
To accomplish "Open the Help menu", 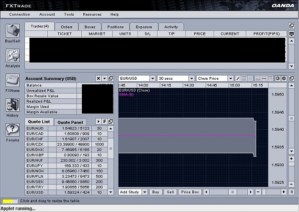I will tap(115, 14).
